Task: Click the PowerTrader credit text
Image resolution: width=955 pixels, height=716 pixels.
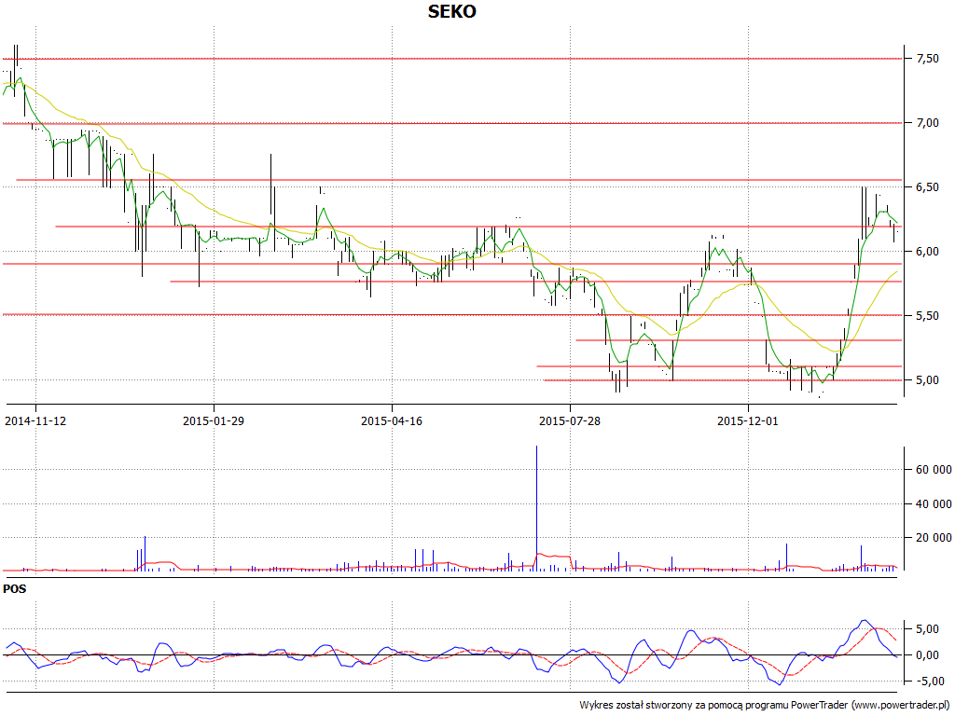Action: pos(765,705)
